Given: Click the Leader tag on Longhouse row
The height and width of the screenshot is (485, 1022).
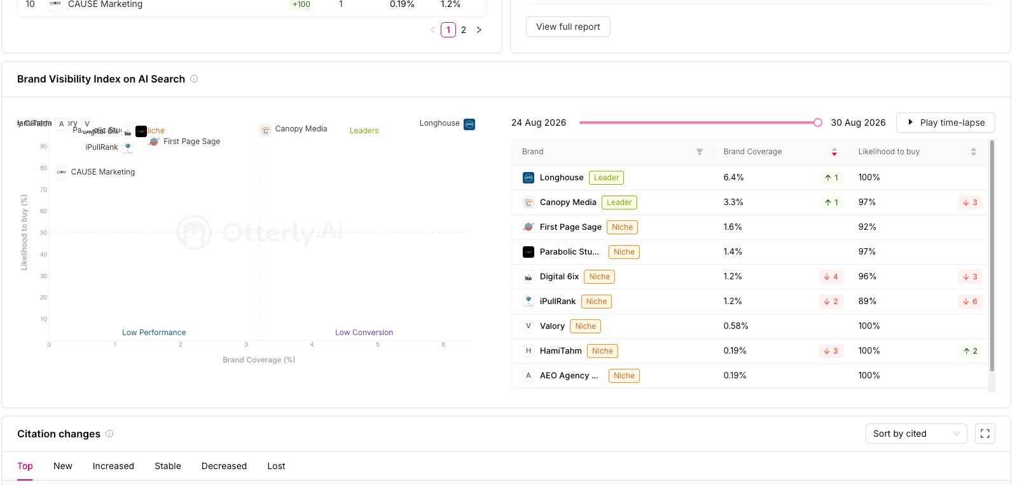Looking at the screenshot, I should [x=606, y=178].
